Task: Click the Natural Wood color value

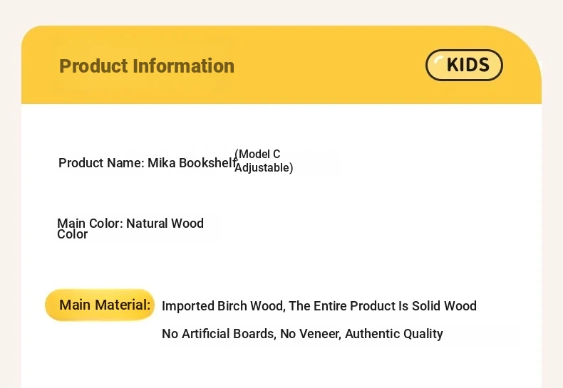Action: point(165,224)
